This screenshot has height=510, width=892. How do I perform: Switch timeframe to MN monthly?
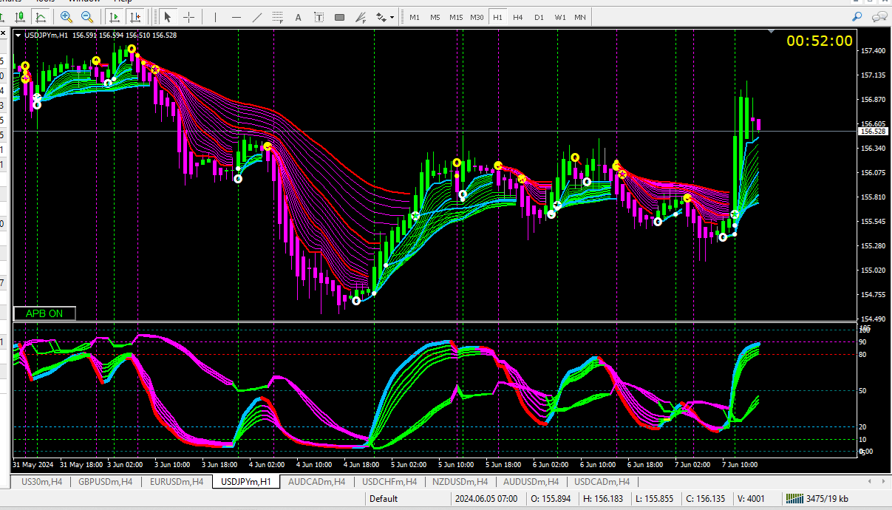click(581, 17)
